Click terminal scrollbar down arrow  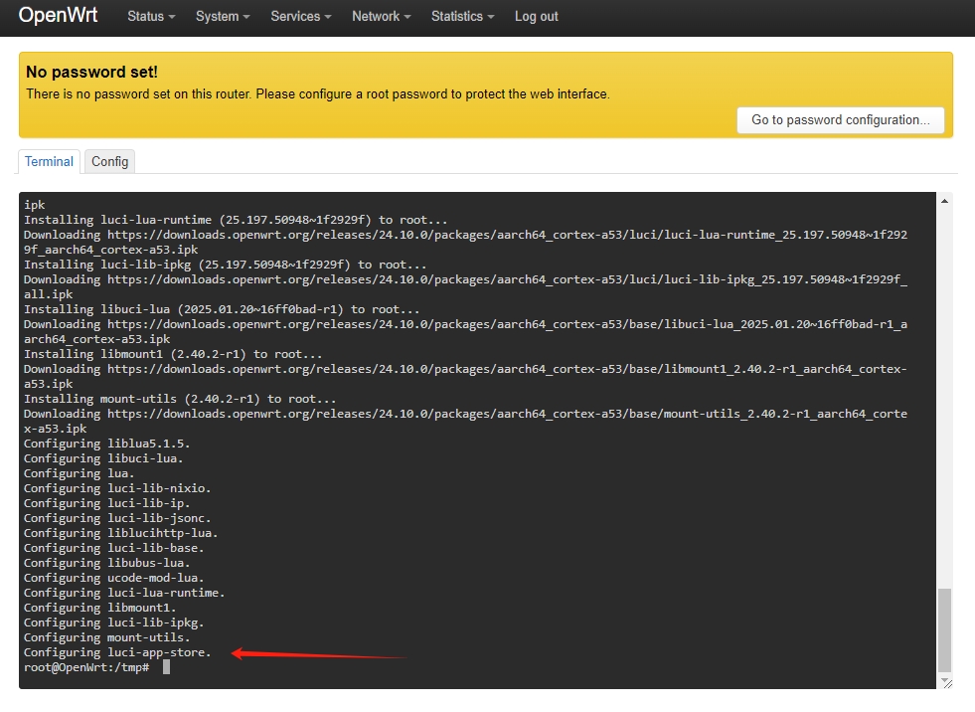(944, 679)
